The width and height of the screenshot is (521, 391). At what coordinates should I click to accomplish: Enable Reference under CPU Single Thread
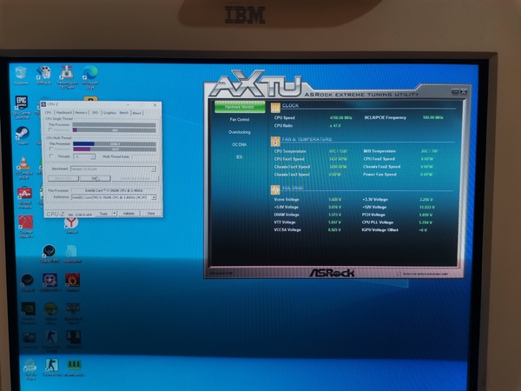(x=50, y=130)
